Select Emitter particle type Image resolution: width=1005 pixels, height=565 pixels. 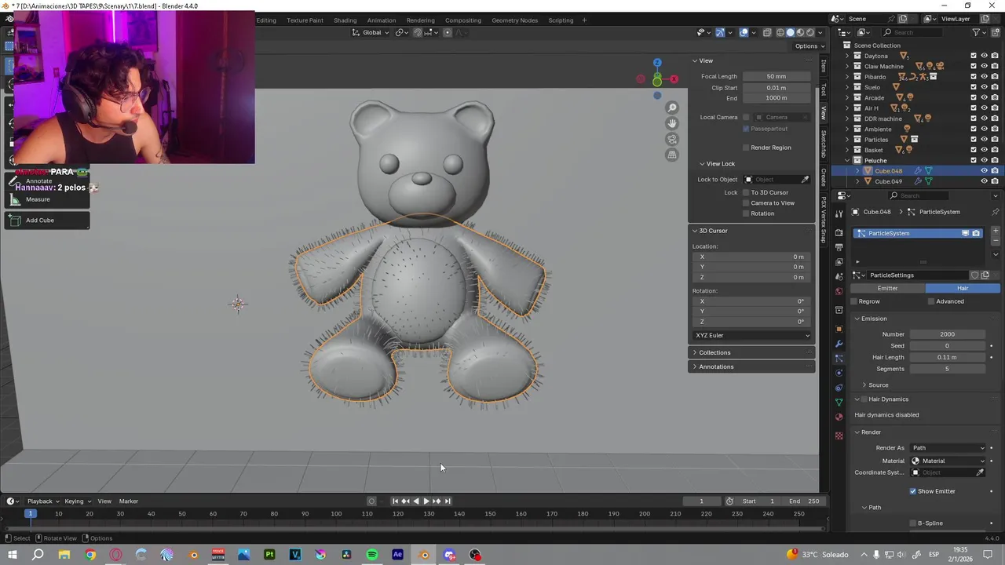887,288
